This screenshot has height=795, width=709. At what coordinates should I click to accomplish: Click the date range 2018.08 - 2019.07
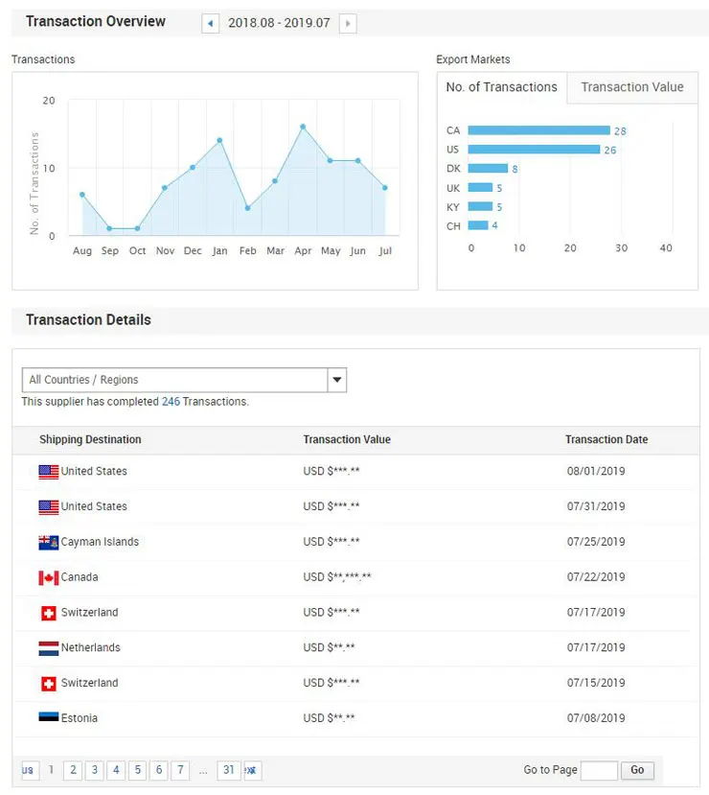(279, 23)
